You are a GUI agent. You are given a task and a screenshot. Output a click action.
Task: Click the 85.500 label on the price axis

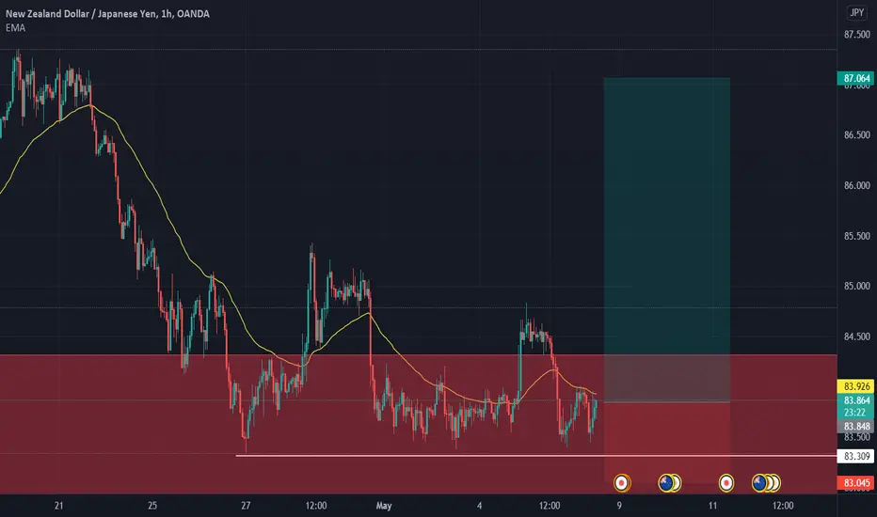pyautogui.click(x=856, y=236)
